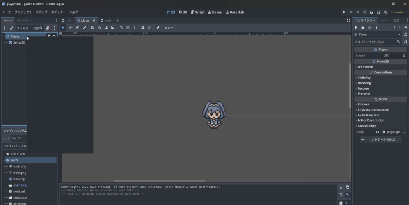Open the Script workspace
Image resolution: width=409 pixels, height=205 pixels.
pyautogui.click(x=198, y=12)
